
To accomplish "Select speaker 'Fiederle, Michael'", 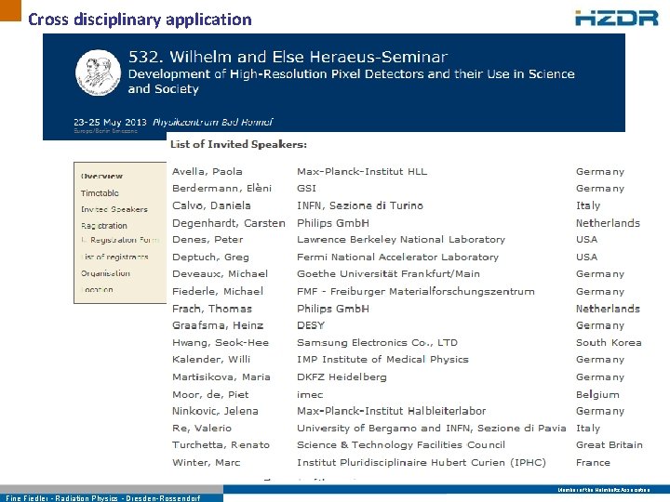I will [x=218, y=292].
